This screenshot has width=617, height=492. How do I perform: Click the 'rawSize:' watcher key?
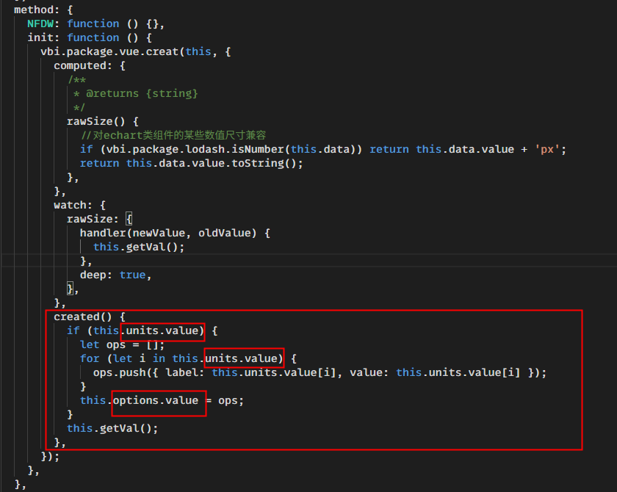pos(93,219)
